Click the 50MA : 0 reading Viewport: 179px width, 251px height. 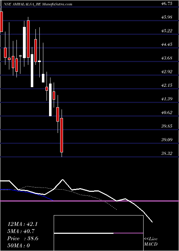pyautogui.click(x=19, y=246)
